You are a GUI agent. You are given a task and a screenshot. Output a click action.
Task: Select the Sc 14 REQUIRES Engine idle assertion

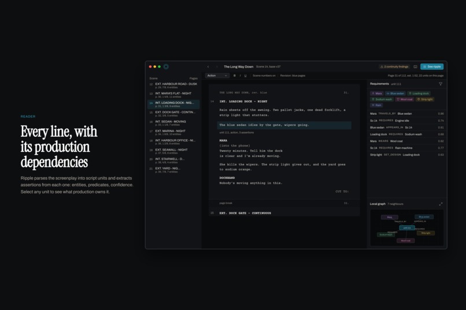coord(407,121)
